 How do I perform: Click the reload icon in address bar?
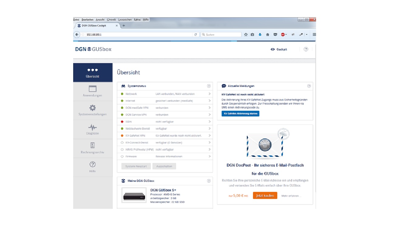click(196, 35)
